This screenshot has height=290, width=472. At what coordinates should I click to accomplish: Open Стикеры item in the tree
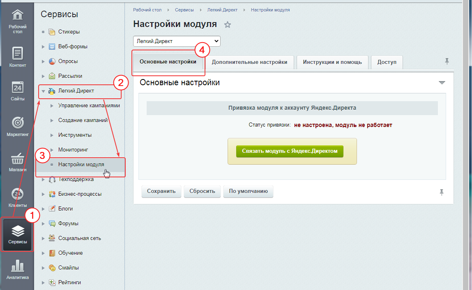[x=69, y=32]
